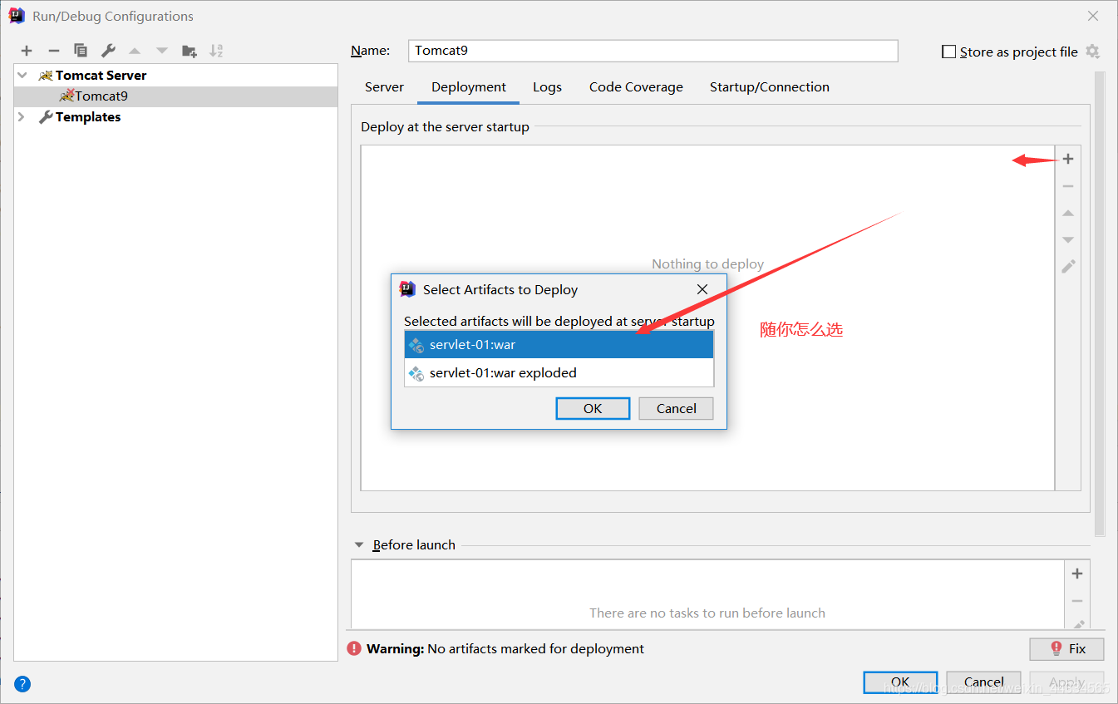Move deployment item up
The height and width of the screenshot is (704, 1118).
tap(1068, 214)
